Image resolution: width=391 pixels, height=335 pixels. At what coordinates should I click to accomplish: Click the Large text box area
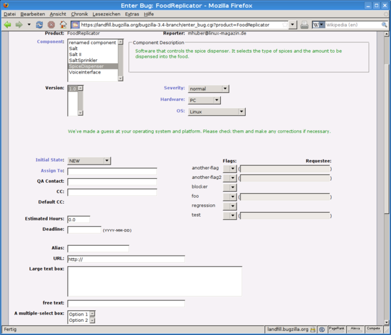pyautogui.click(x=154, y=281)
